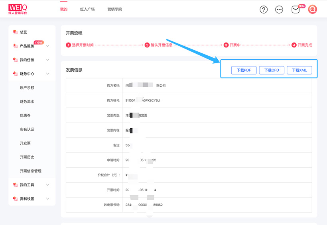Click the 下载PDF button
Screen dimensions: 327x225
point(244,70)
